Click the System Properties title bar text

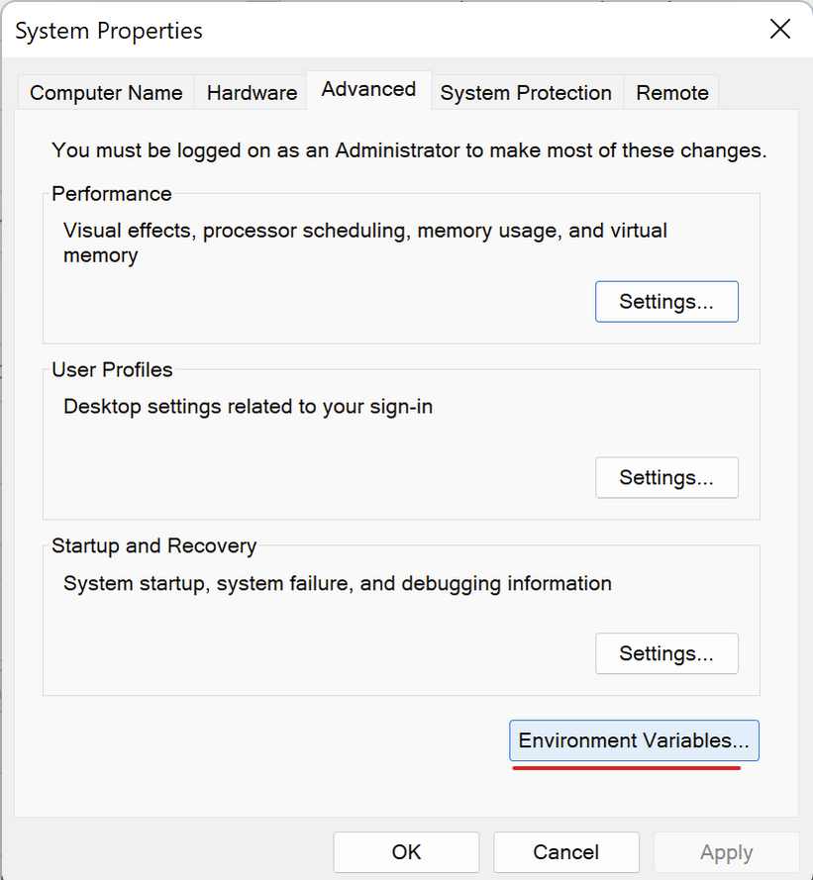pos(109,31)
